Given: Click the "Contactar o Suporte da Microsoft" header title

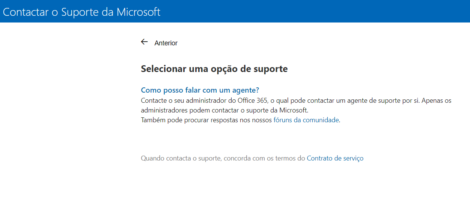Looking at the screenshot, I should point(81,12).
